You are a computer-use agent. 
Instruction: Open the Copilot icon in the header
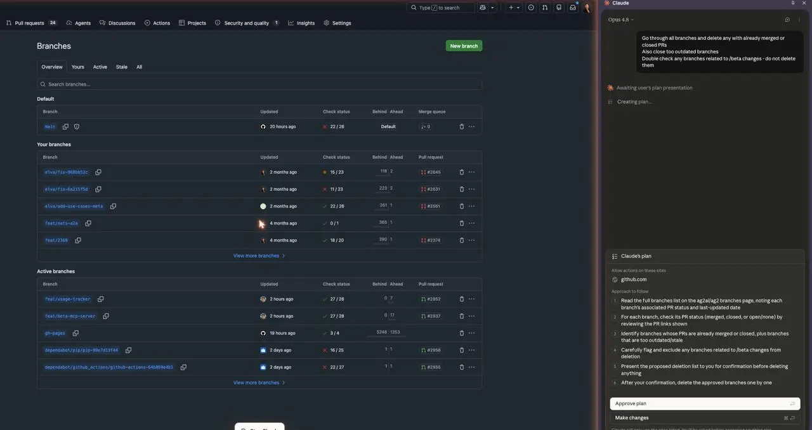[x=483, y=8]
